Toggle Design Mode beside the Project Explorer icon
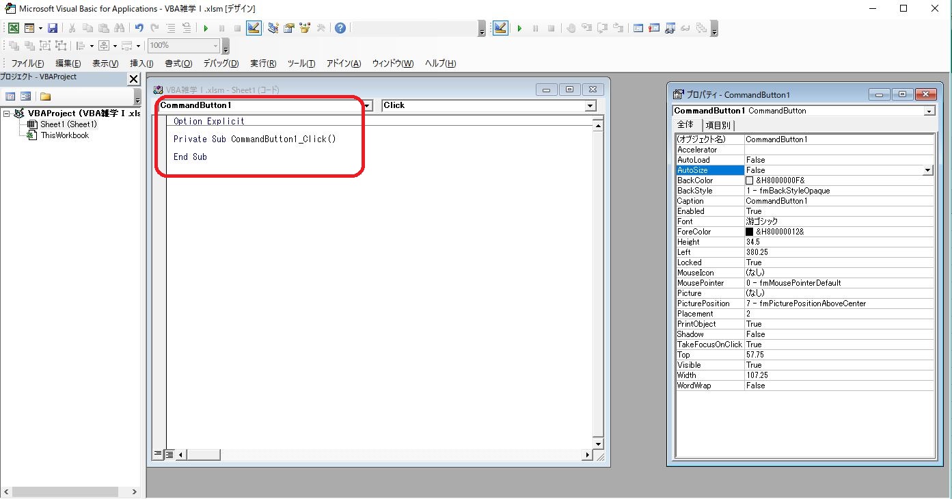The image size is (952, 499). (254, 28)
